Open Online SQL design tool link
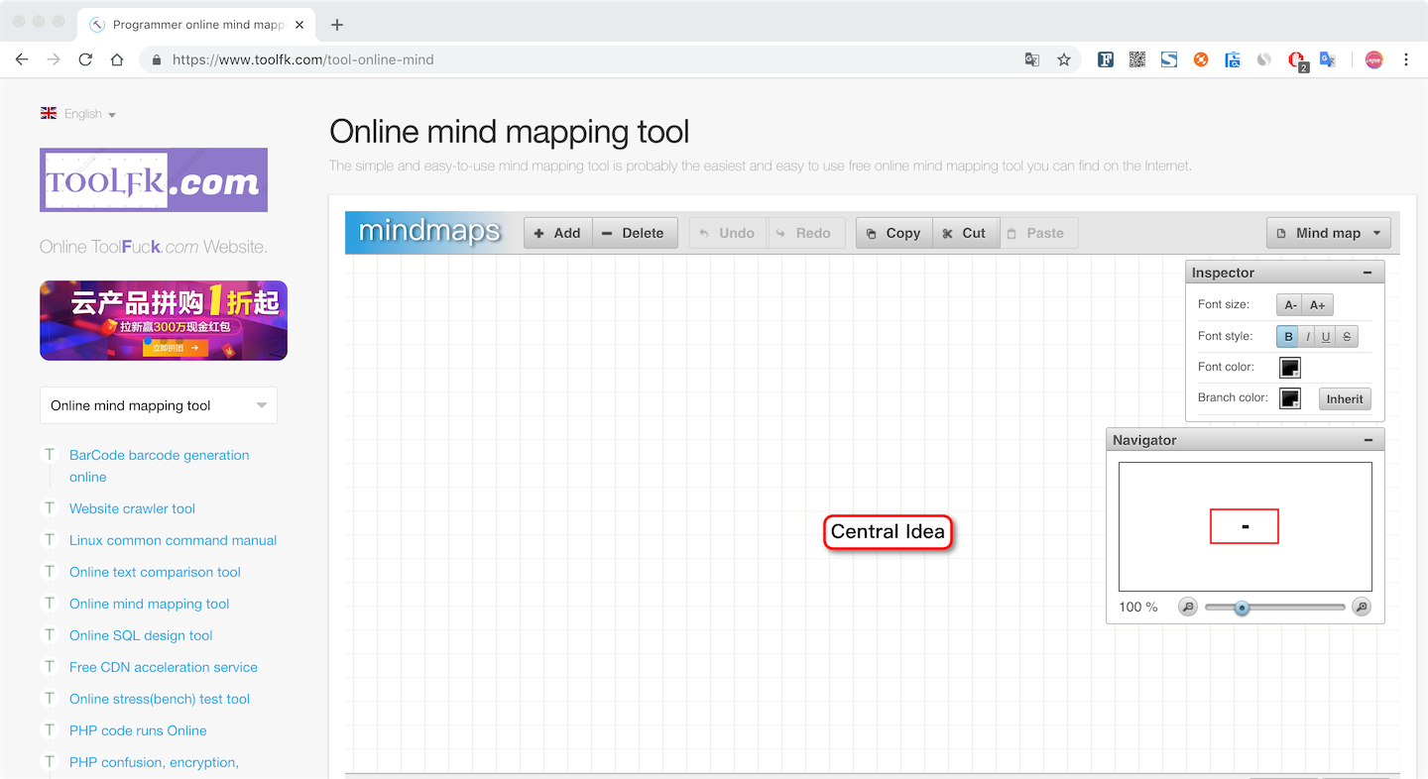1428x779 pixels. pyautogui.click(x=141, y=635)
